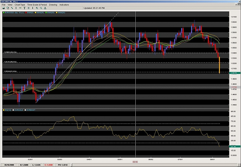Open the Indicators menu

64,5
